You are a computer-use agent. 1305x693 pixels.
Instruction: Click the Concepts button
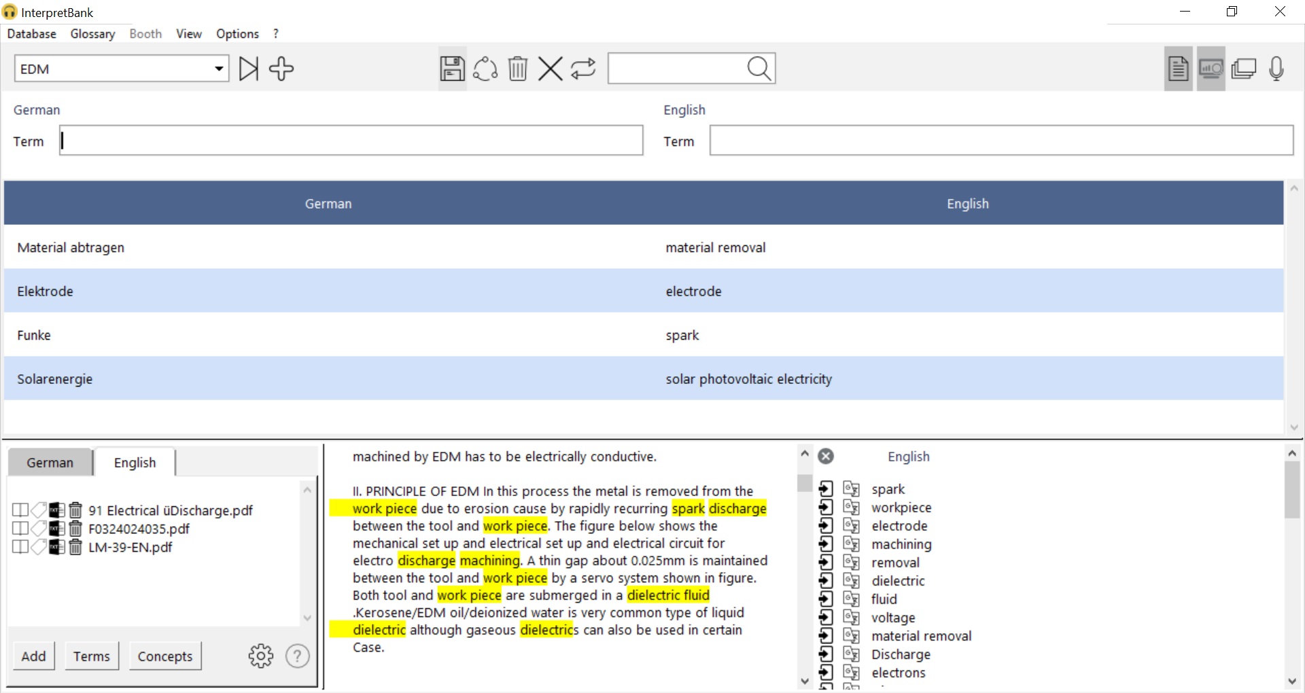point(165,656)
